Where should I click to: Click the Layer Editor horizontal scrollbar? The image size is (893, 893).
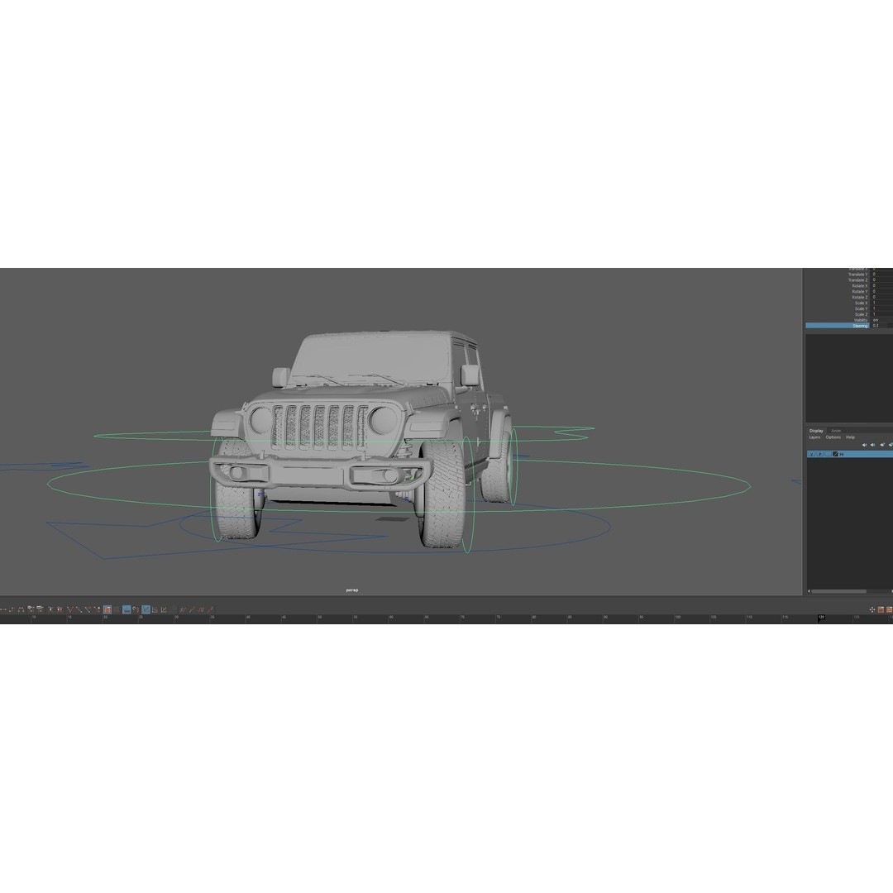point(839,591)
